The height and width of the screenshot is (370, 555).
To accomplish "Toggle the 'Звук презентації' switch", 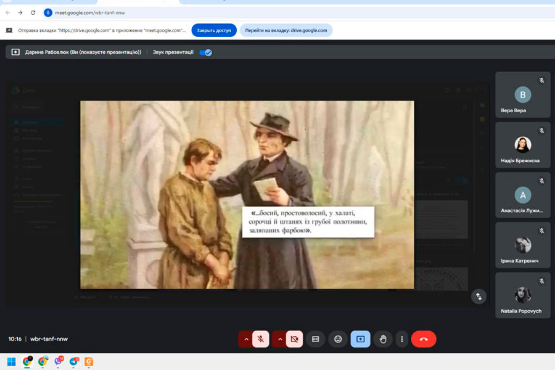I will coord(205,52).
